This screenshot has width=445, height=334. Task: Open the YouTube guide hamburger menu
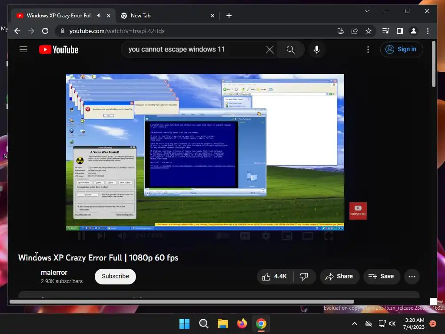point(23,50)
